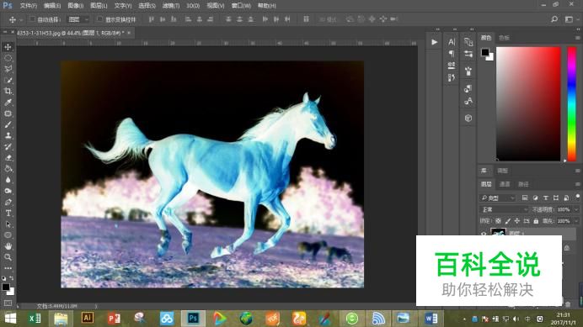
Task: Open the opacity slider arrow
Action: (x=576, y=209)
